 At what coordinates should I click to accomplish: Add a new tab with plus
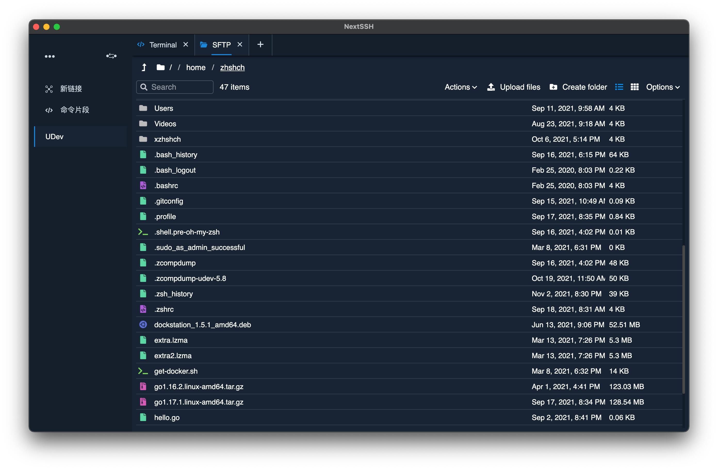pos(260,45)
